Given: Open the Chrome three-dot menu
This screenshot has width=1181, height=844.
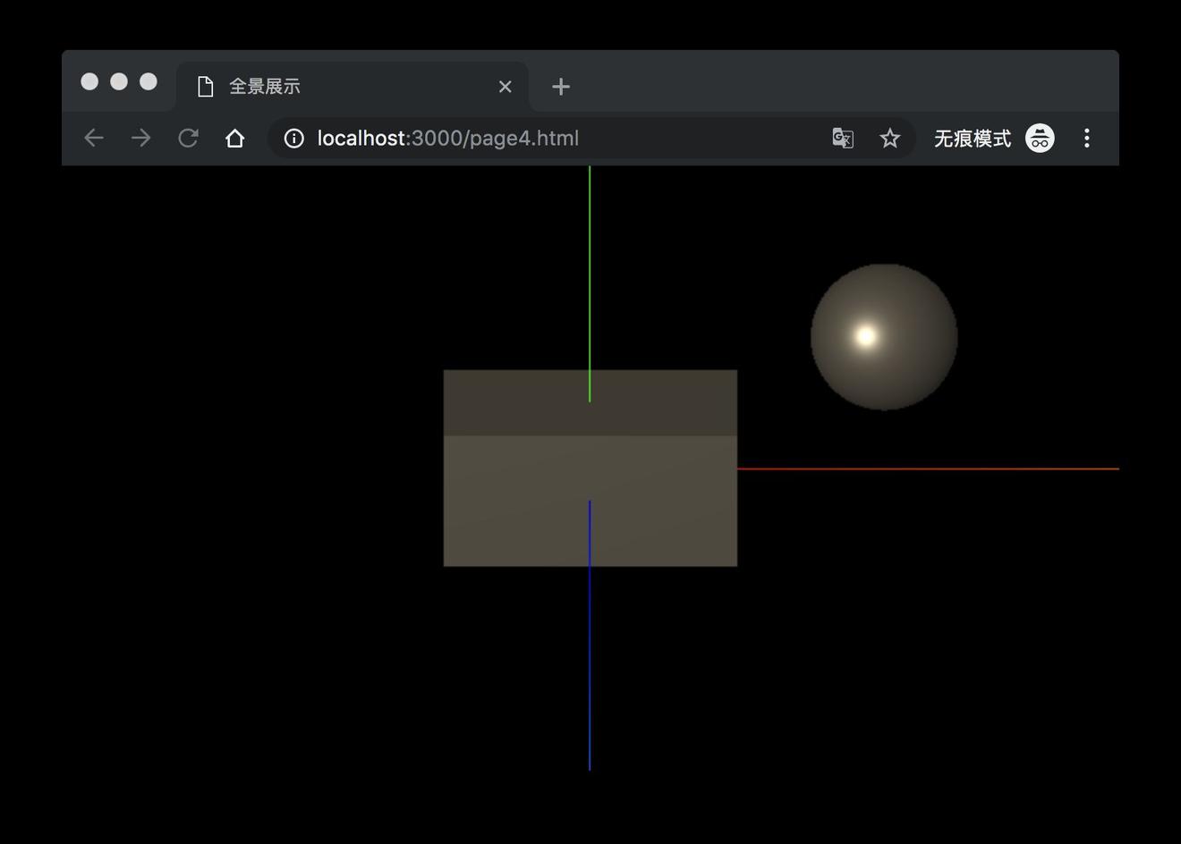Looking at the screenshot, I should 1086,138.
